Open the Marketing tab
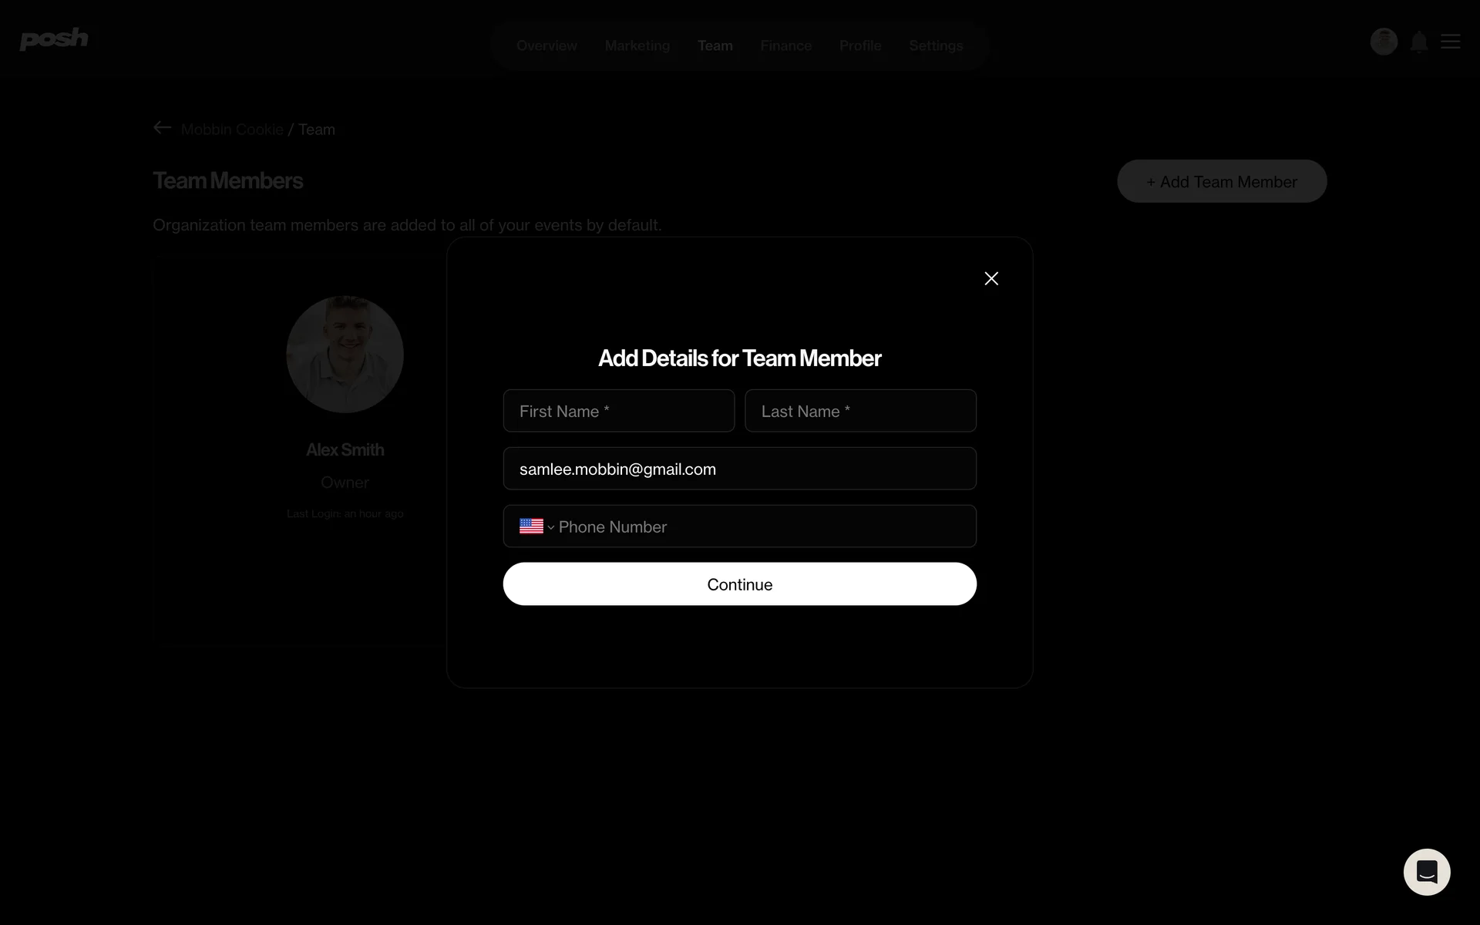The height and width of the screenshot is (925, 1480). pyautogui.click(x=637, y=45)
